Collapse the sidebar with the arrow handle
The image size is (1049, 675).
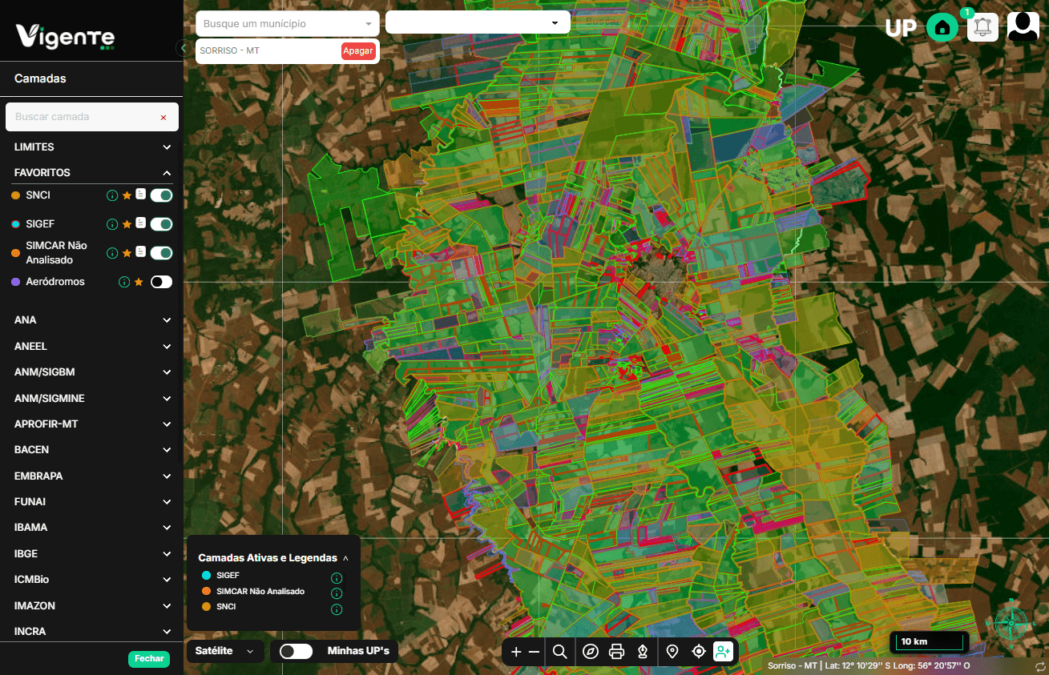click(184, 49)
